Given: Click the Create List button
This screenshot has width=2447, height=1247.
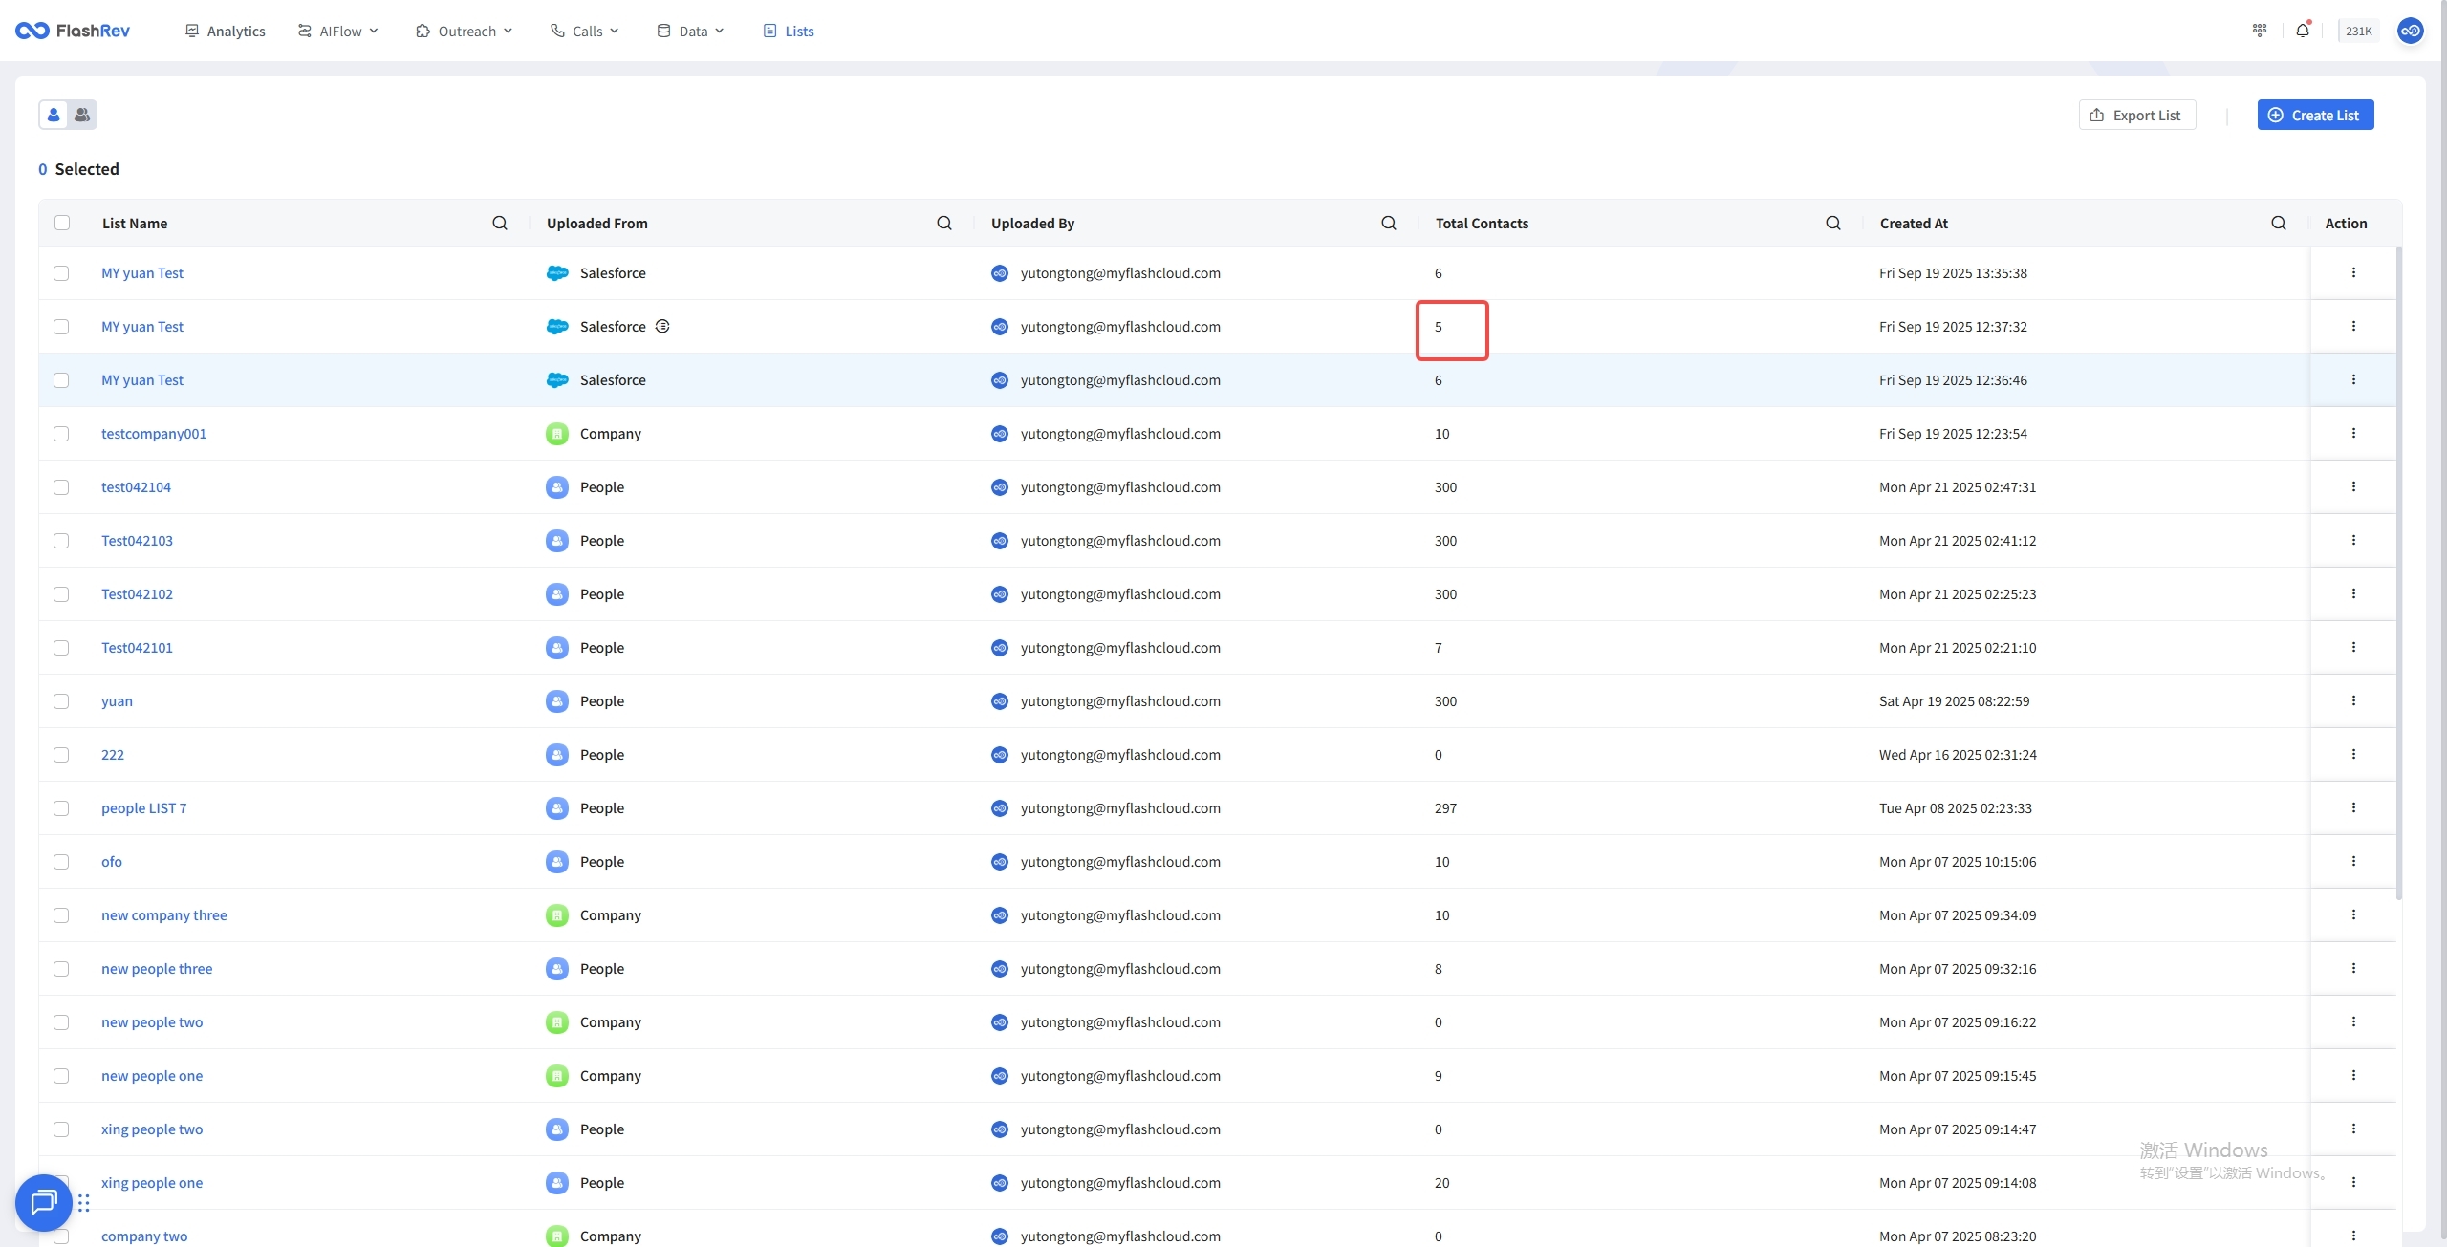Looking at the screenshot, I should [x=2315, y=115].
